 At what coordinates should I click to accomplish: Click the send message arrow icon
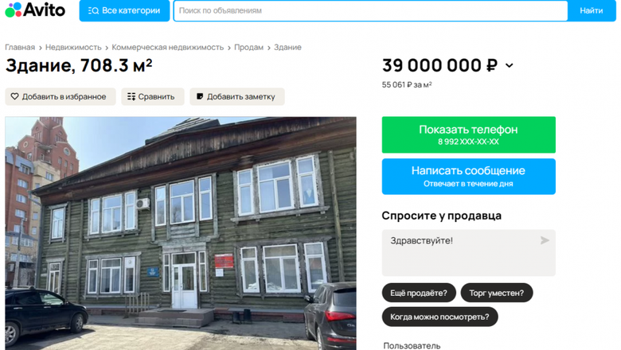[545, 240]
